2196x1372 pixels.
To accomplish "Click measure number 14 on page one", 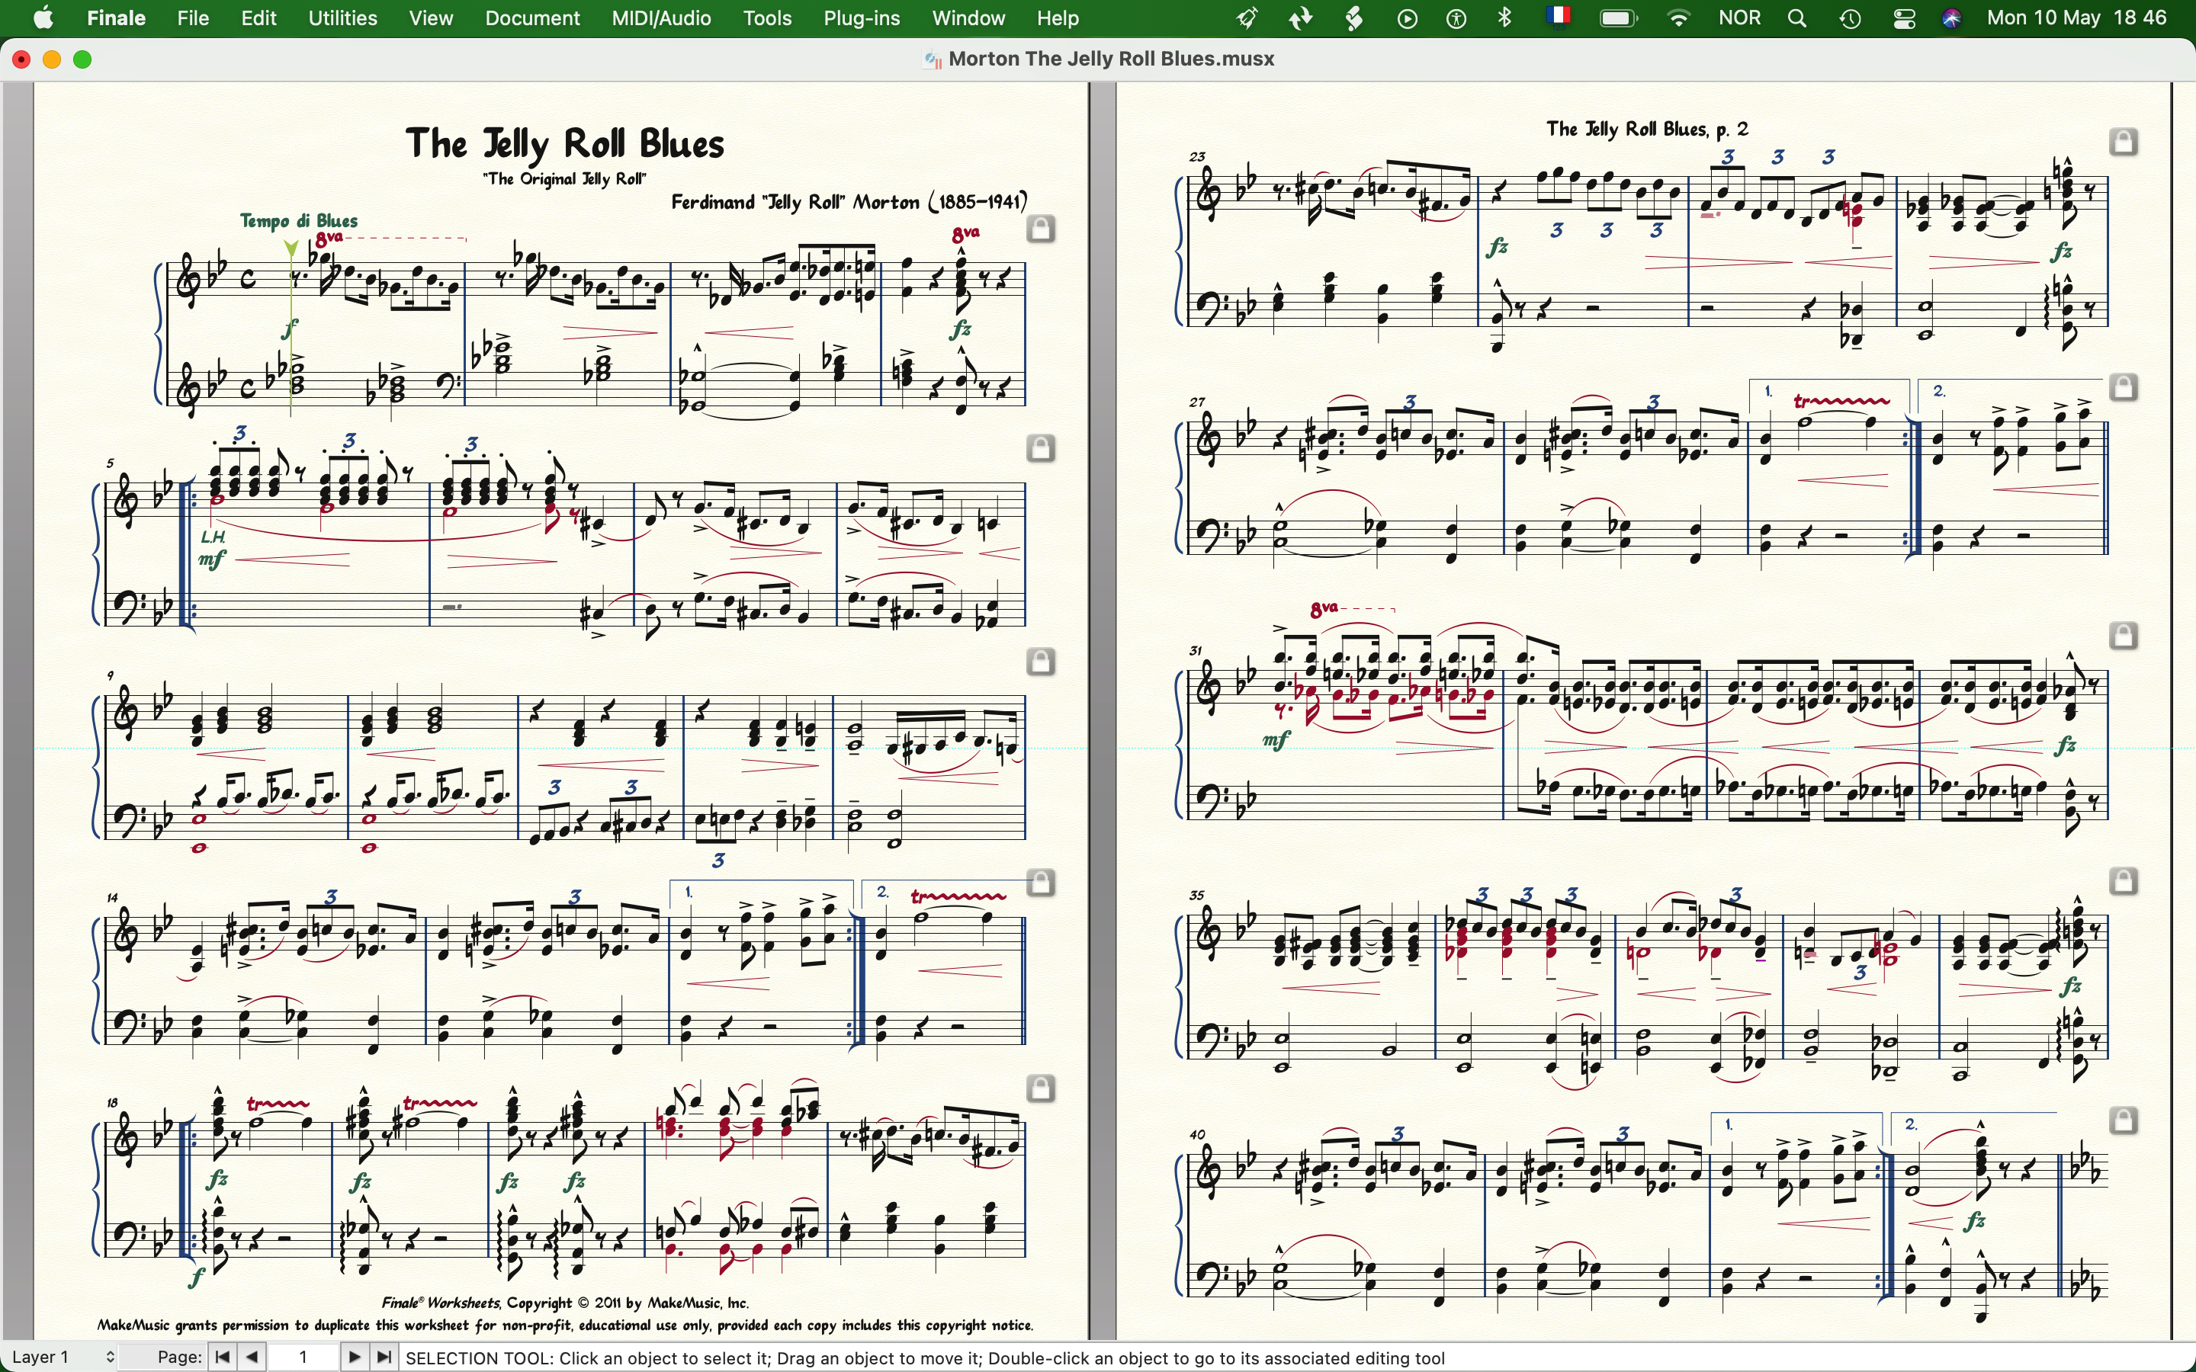I will point(111,897).
